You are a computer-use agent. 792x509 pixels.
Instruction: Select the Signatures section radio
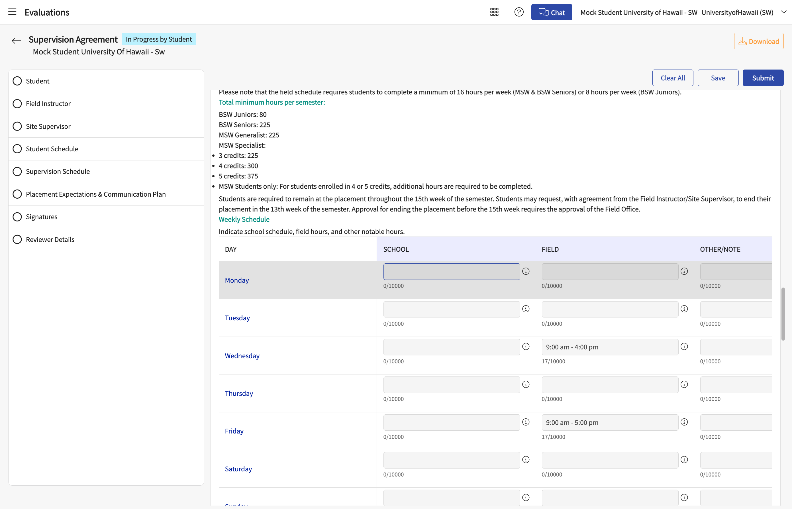click(17, 217)
